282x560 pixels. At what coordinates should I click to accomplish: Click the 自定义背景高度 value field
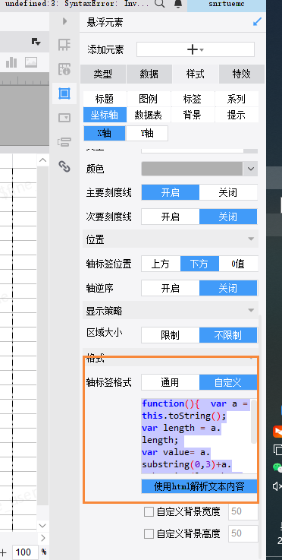click(243, 534)
